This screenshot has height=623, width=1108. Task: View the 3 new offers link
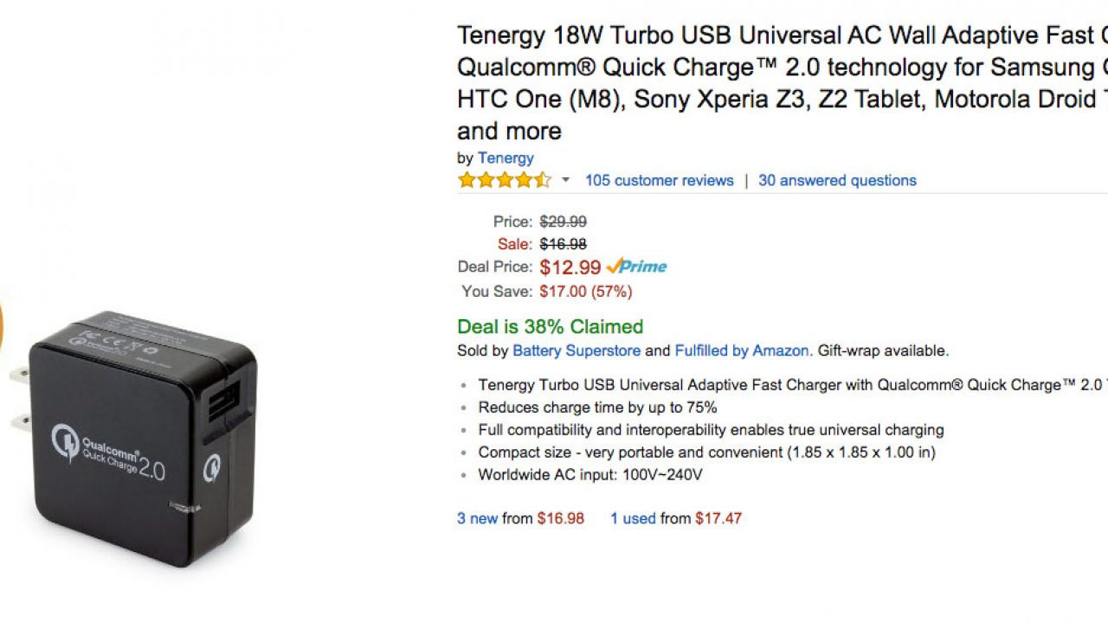(x=477, y=518)
